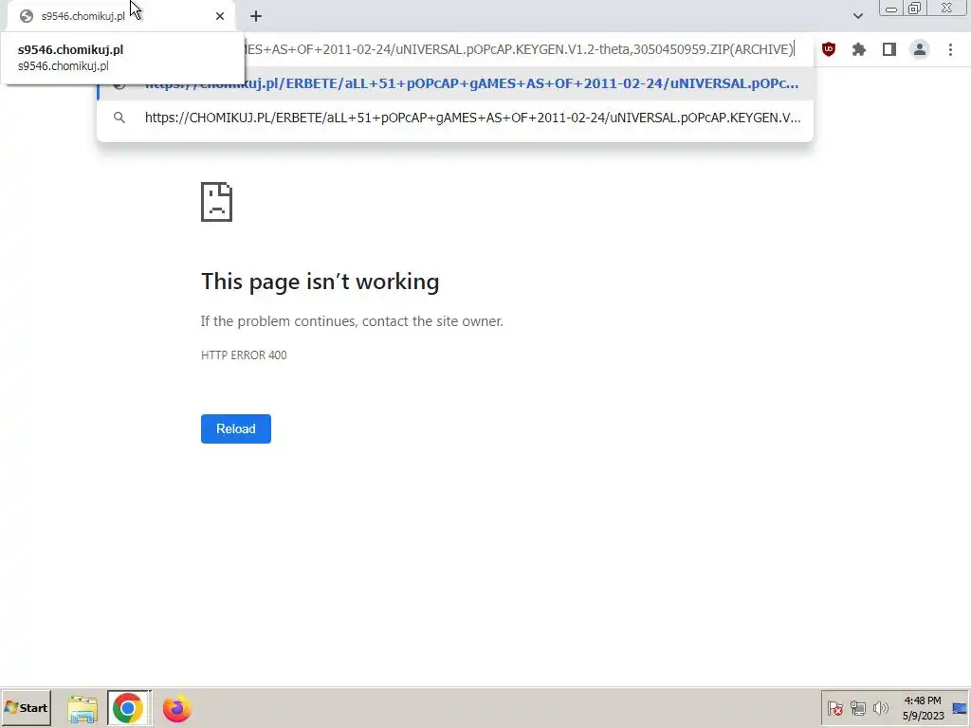Open the volume speaker tray icon

pyautogui.click(x=880, y=708)
